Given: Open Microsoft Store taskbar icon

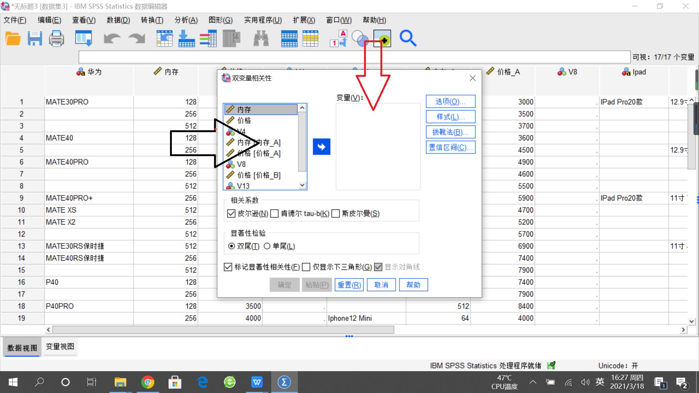Looking at the screenshot, I should (x=175, y=382).
